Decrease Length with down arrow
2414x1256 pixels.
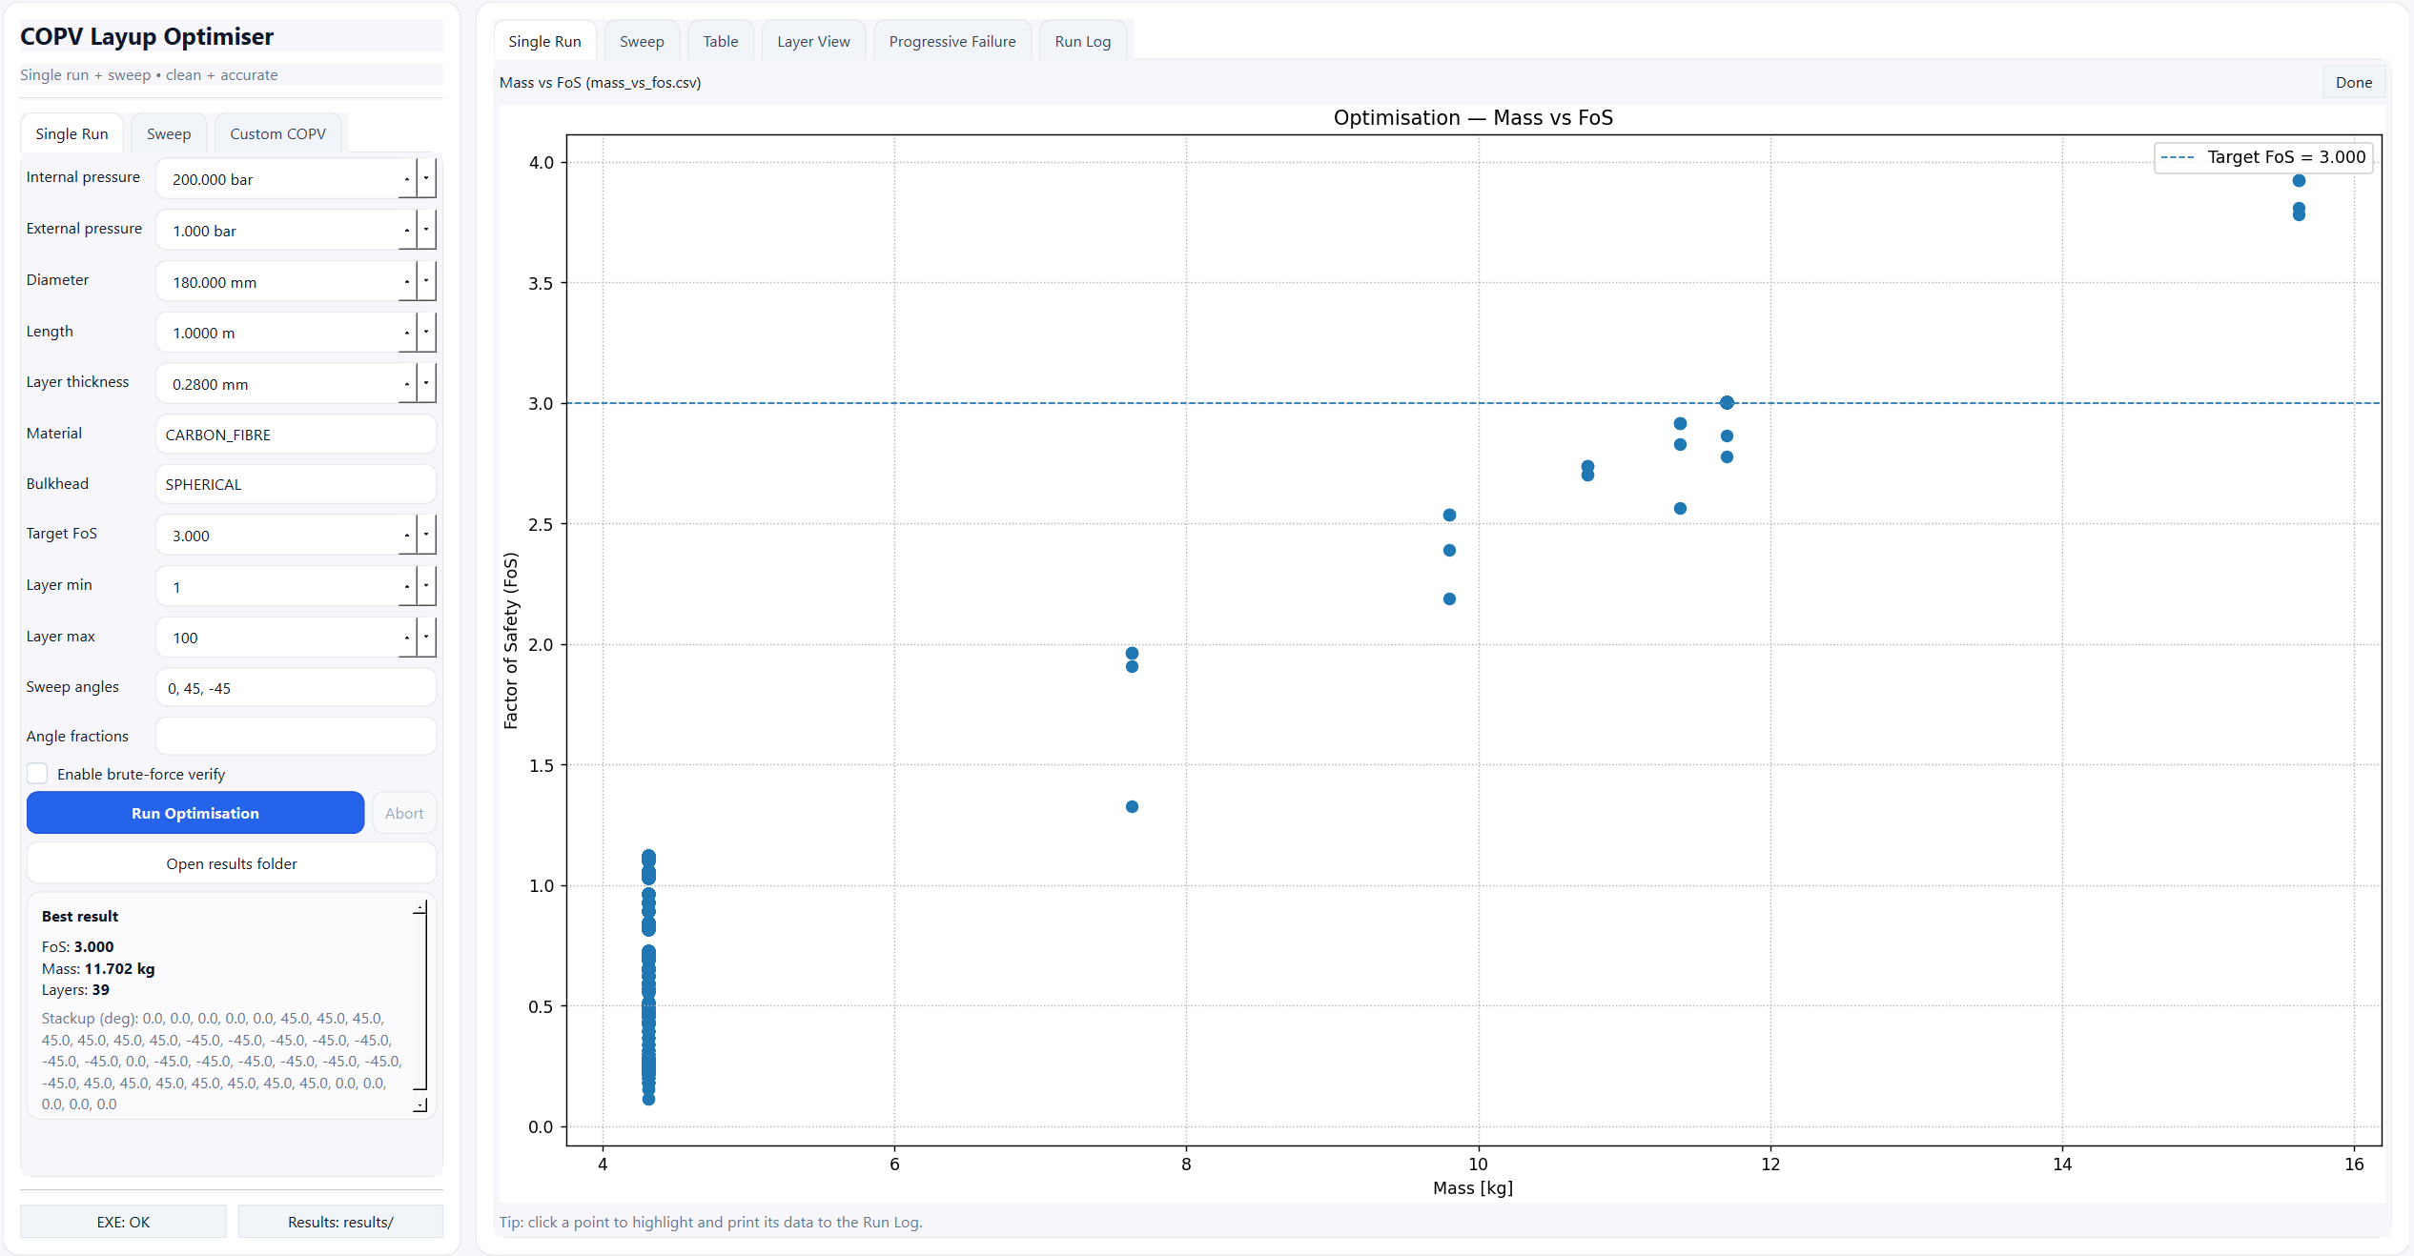(426, 332)
